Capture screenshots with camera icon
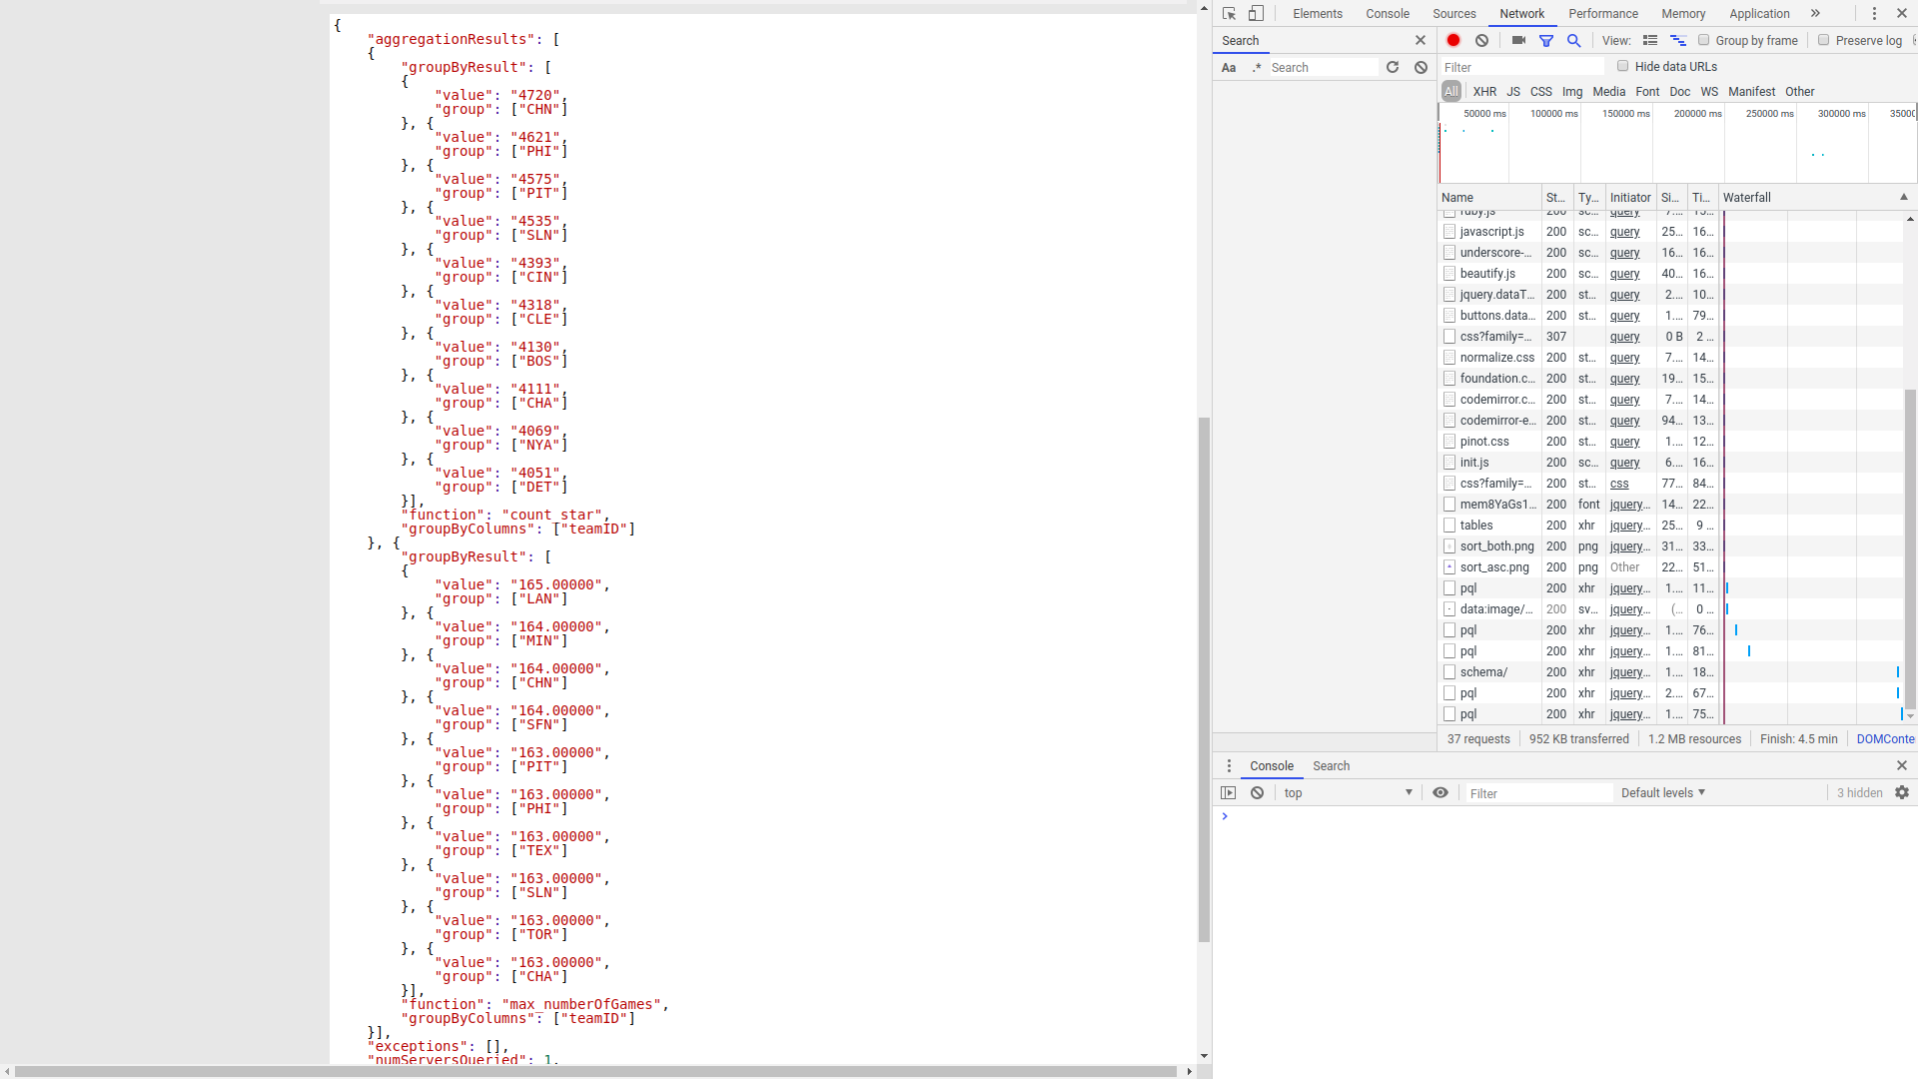The height and width of the screenshot is (1079, 1918). [1518, 40]
